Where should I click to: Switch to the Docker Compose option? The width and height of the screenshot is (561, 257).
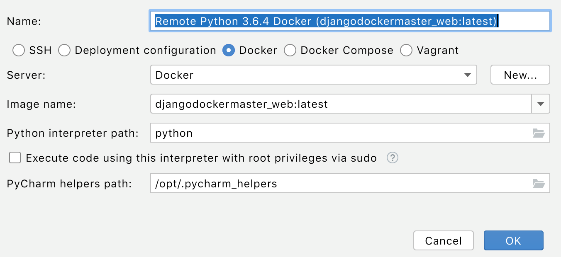pyautogui.click(x=290, y=51)
